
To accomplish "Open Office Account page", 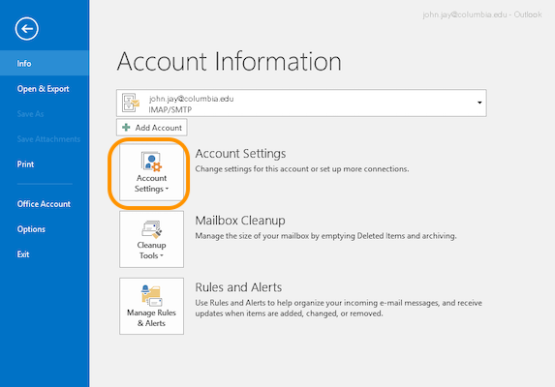I will [45, 204].
